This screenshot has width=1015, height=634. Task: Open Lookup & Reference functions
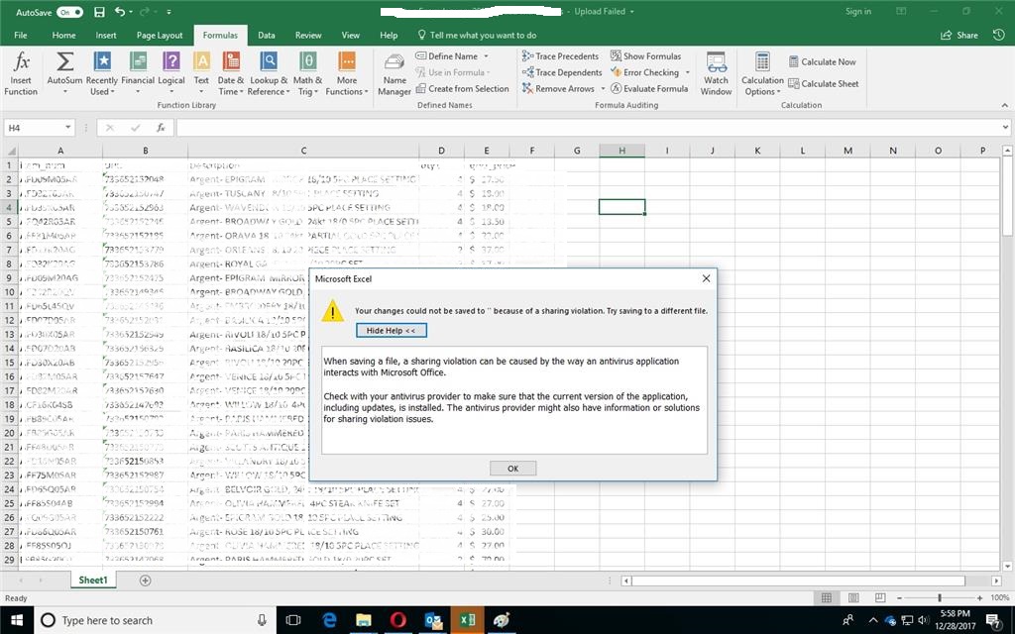click(x=269, y=73)
